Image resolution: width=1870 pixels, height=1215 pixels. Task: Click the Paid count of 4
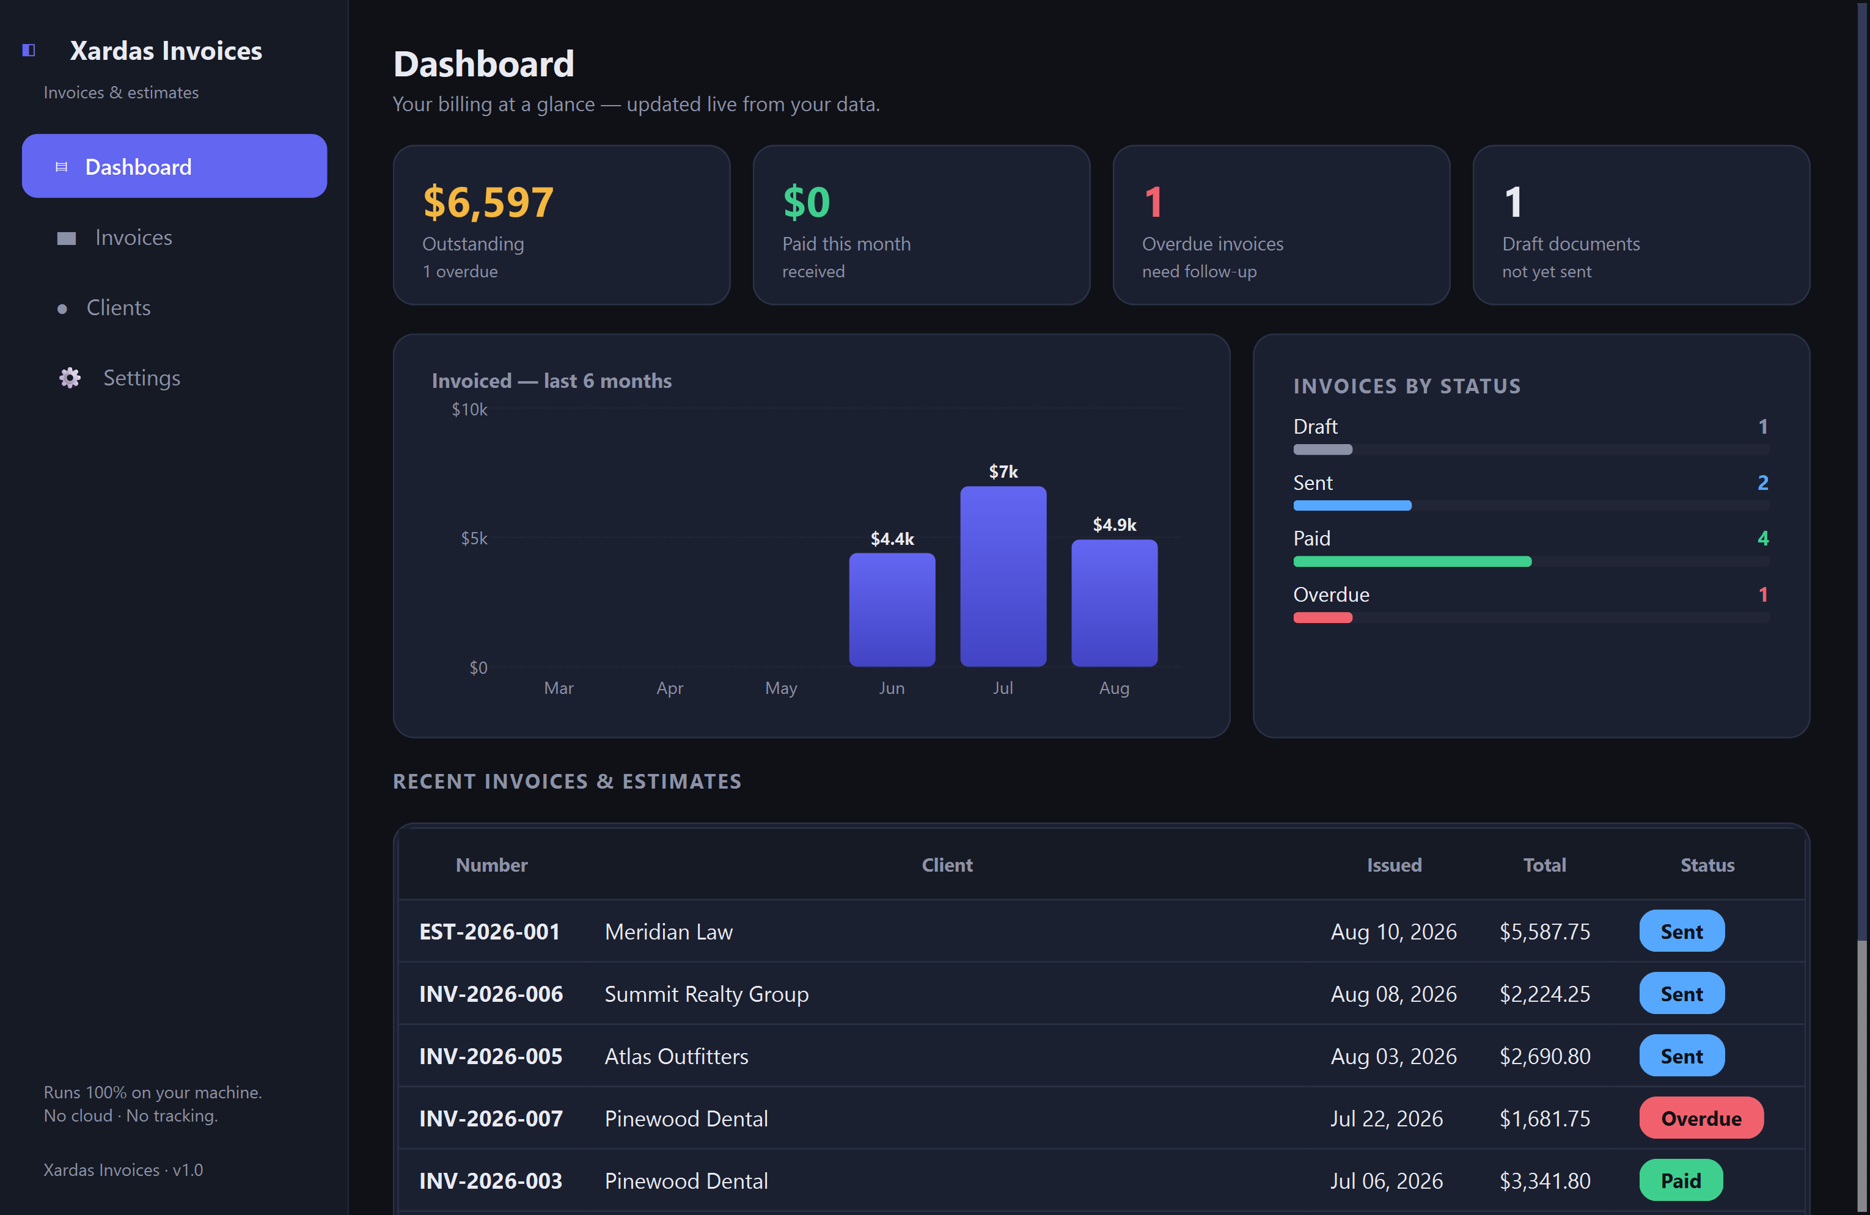(x=1762, y=538)
